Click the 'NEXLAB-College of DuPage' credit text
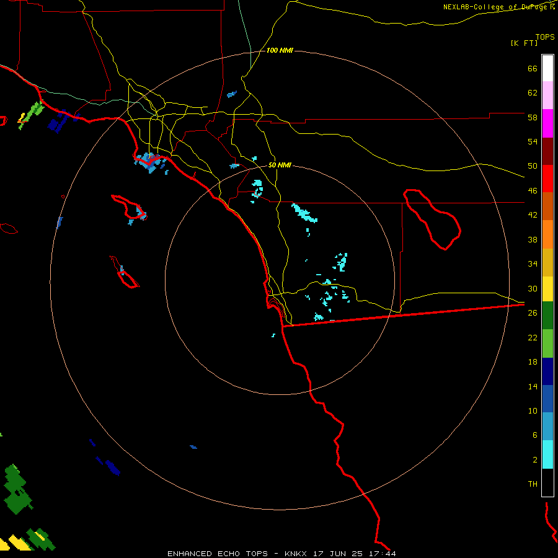This screenshot has width=558, height=558. (x=495, y=7)
